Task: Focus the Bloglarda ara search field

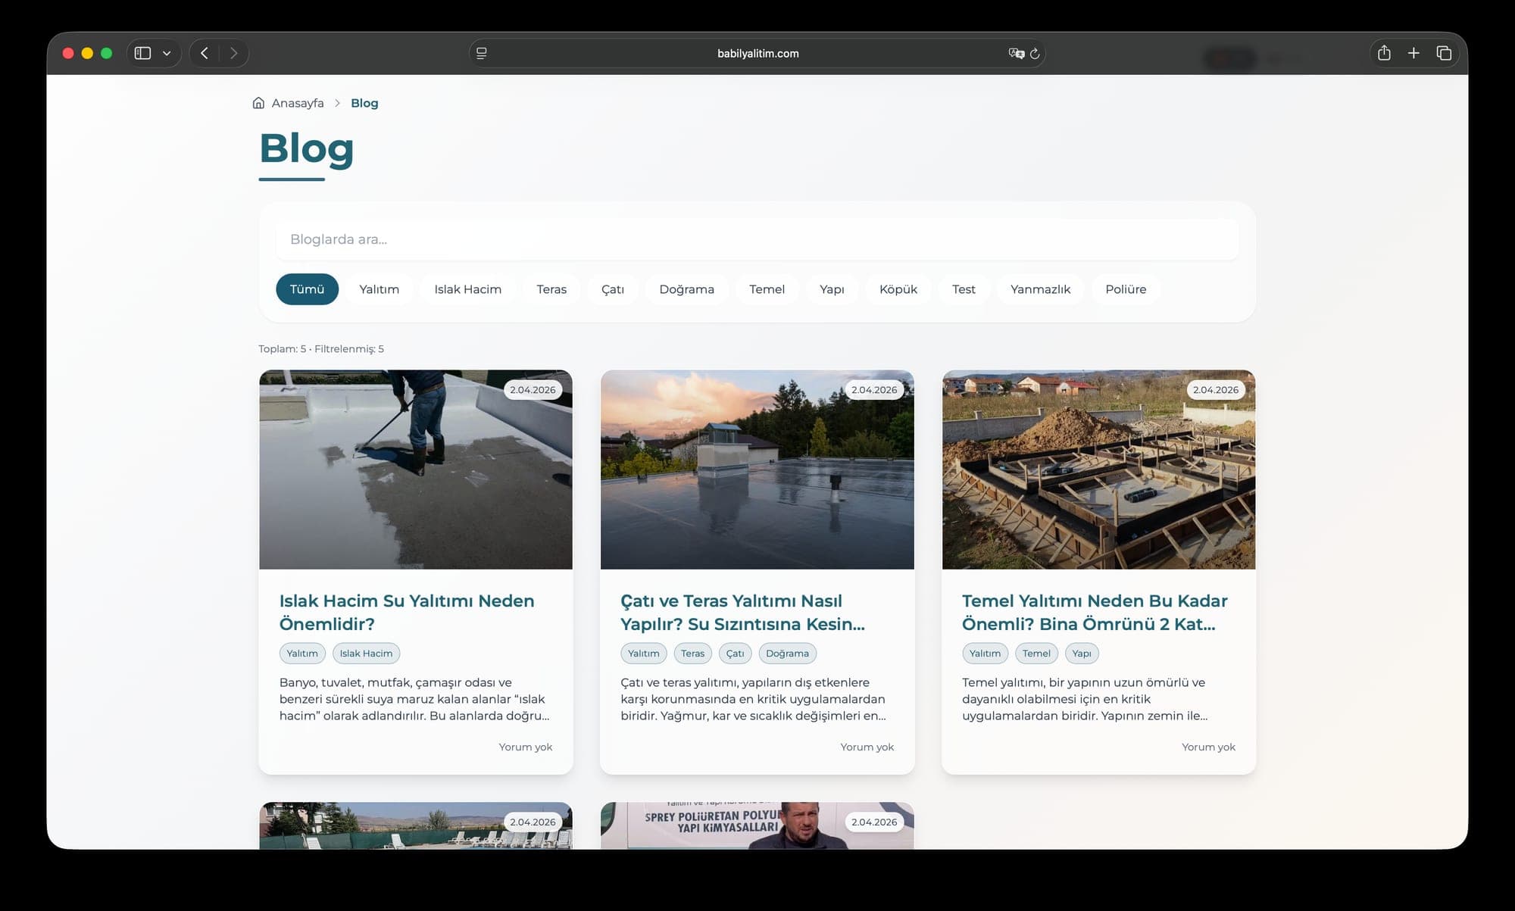Action: (757, 239)
